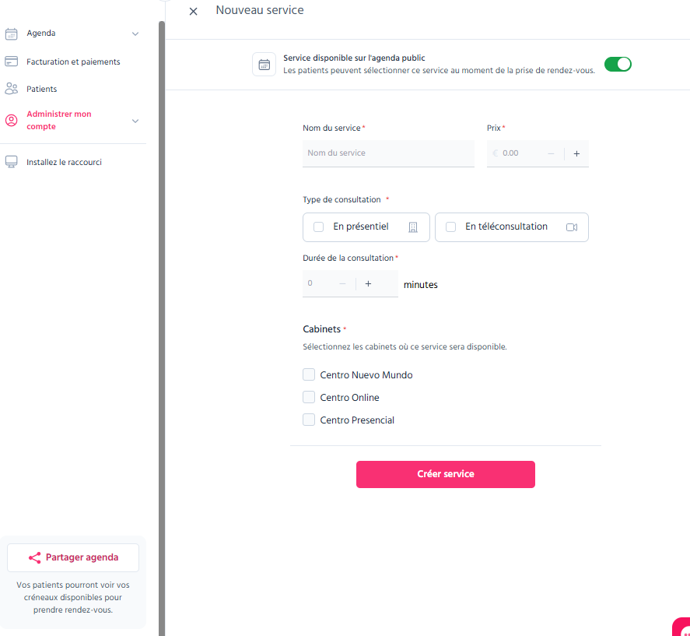Click the Administrer mon compte user icon

12,120
